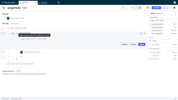Click the Test button
178x100 pixels.
tap(148, 8)
